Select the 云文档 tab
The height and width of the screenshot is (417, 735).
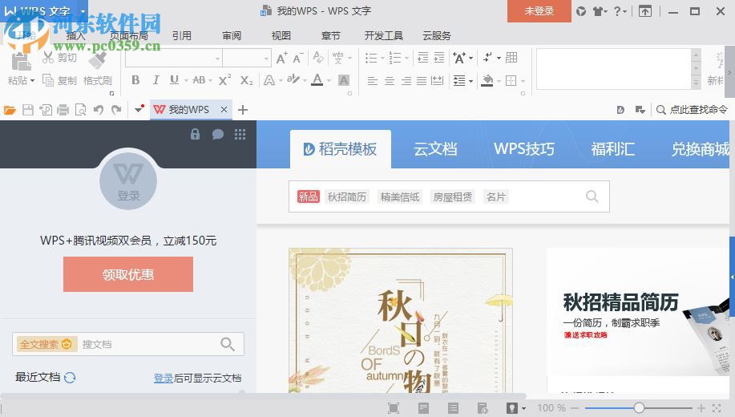(435, 149)
